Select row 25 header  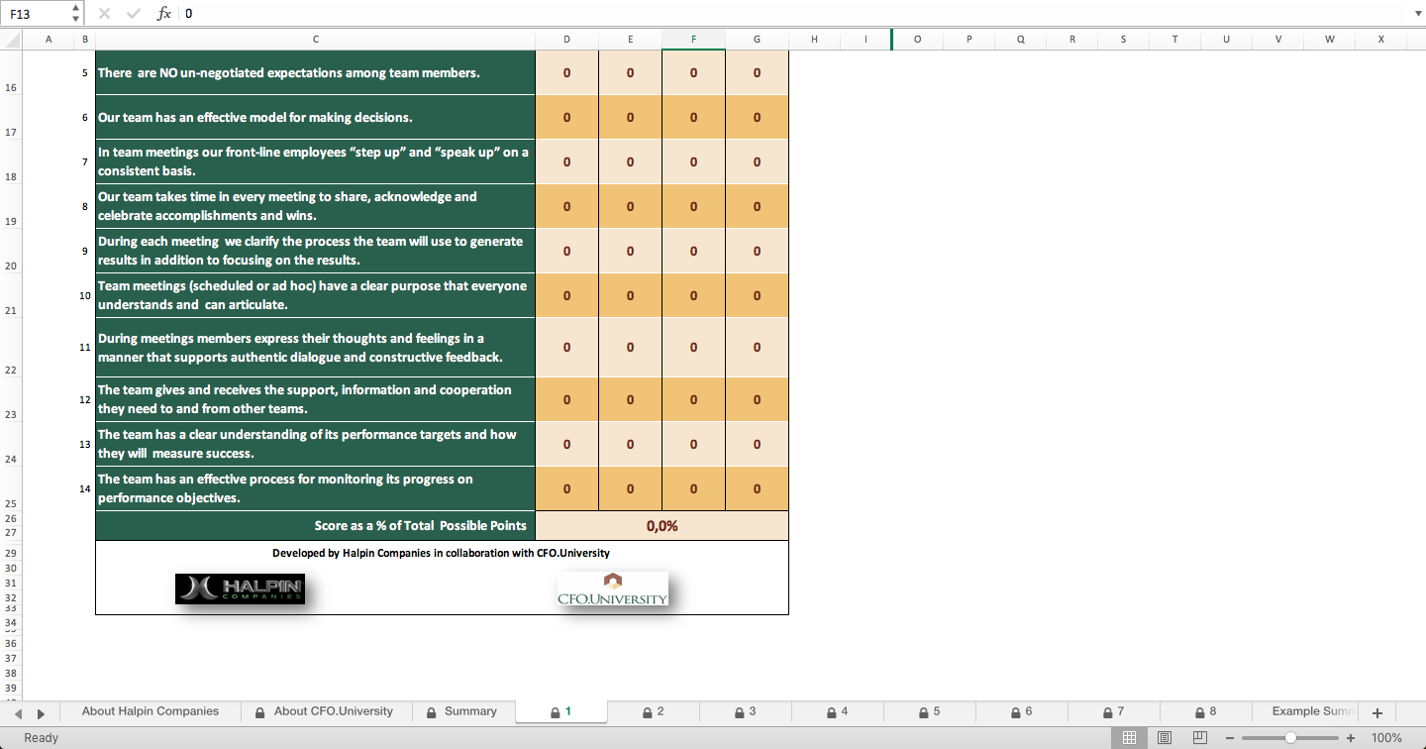11,488
